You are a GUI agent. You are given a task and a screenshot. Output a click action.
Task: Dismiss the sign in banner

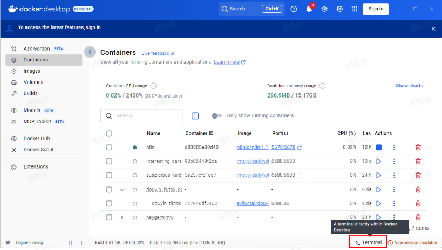point(433,29)
